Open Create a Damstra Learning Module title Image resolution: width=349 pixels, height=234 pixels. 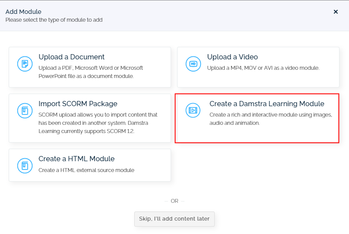click(x=267, y=104)
